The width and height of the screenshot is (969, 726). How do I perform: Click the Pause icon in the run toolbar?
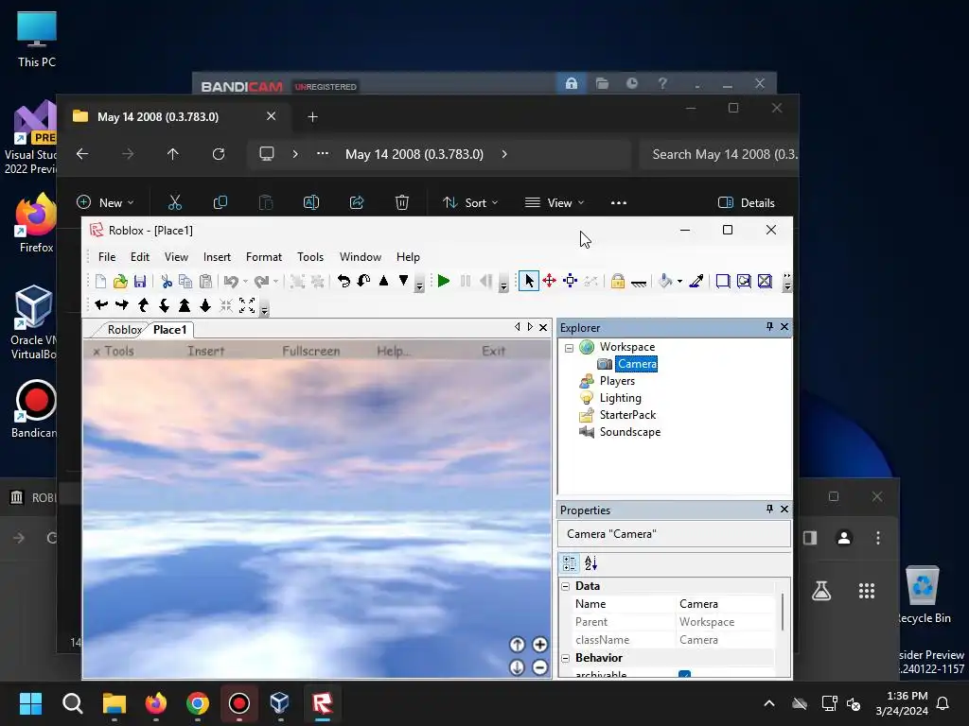tap(466, 282)
